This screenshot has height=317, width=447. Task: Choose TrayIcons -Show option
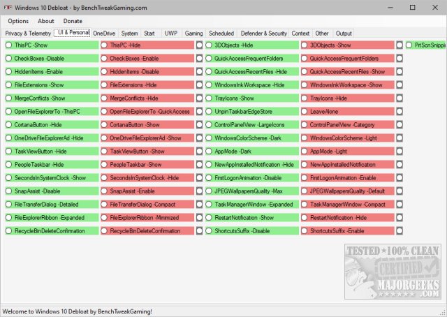click(252, 98)
